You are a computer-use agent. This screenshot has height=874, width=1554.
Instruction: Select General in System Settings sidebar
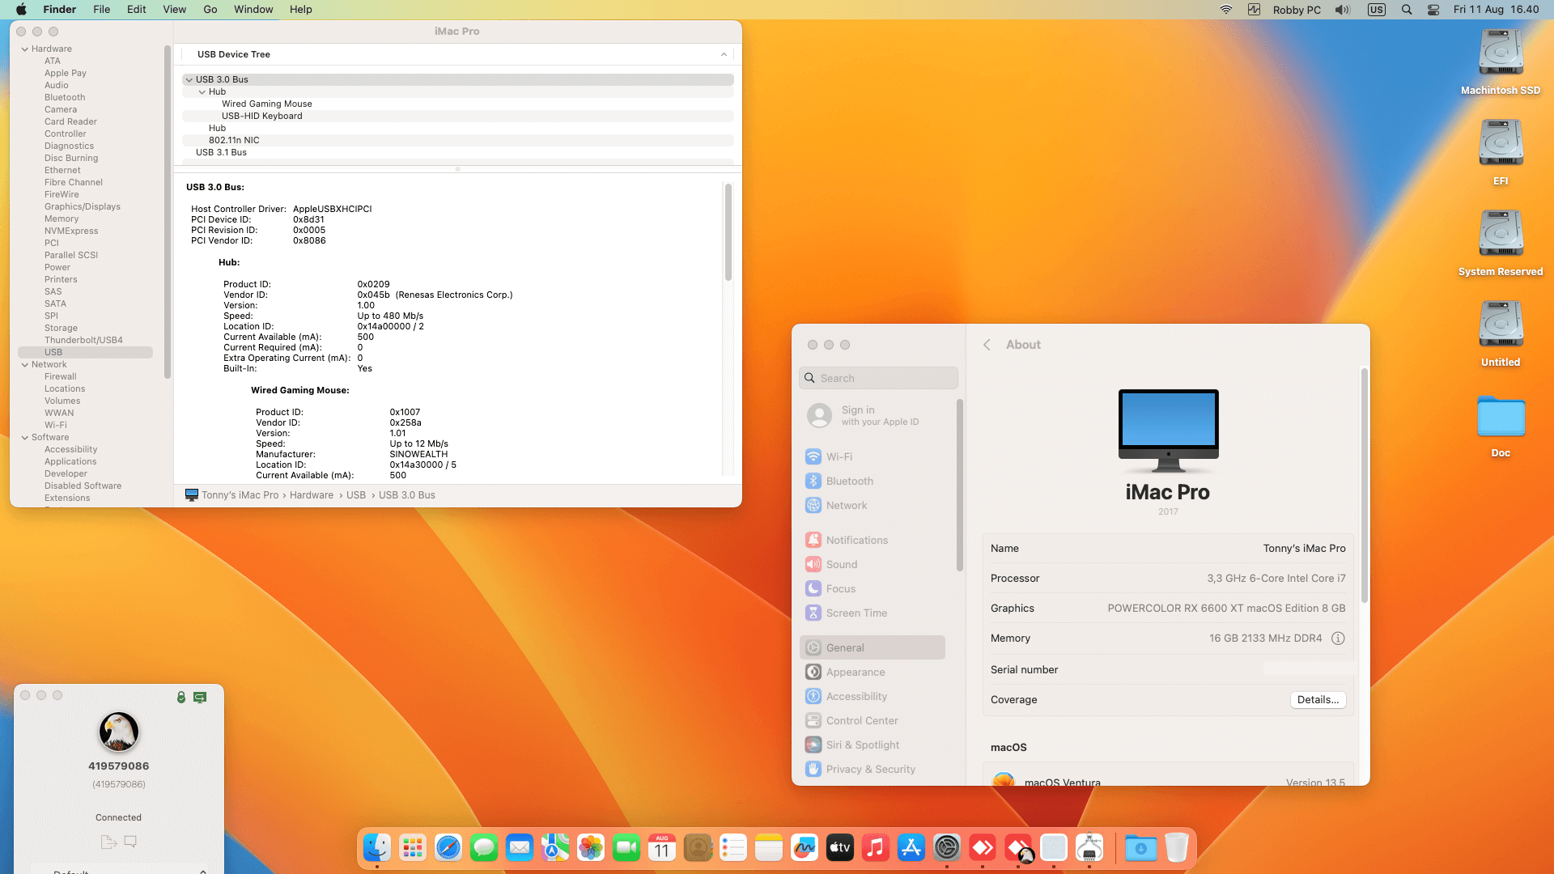[873, 648]
